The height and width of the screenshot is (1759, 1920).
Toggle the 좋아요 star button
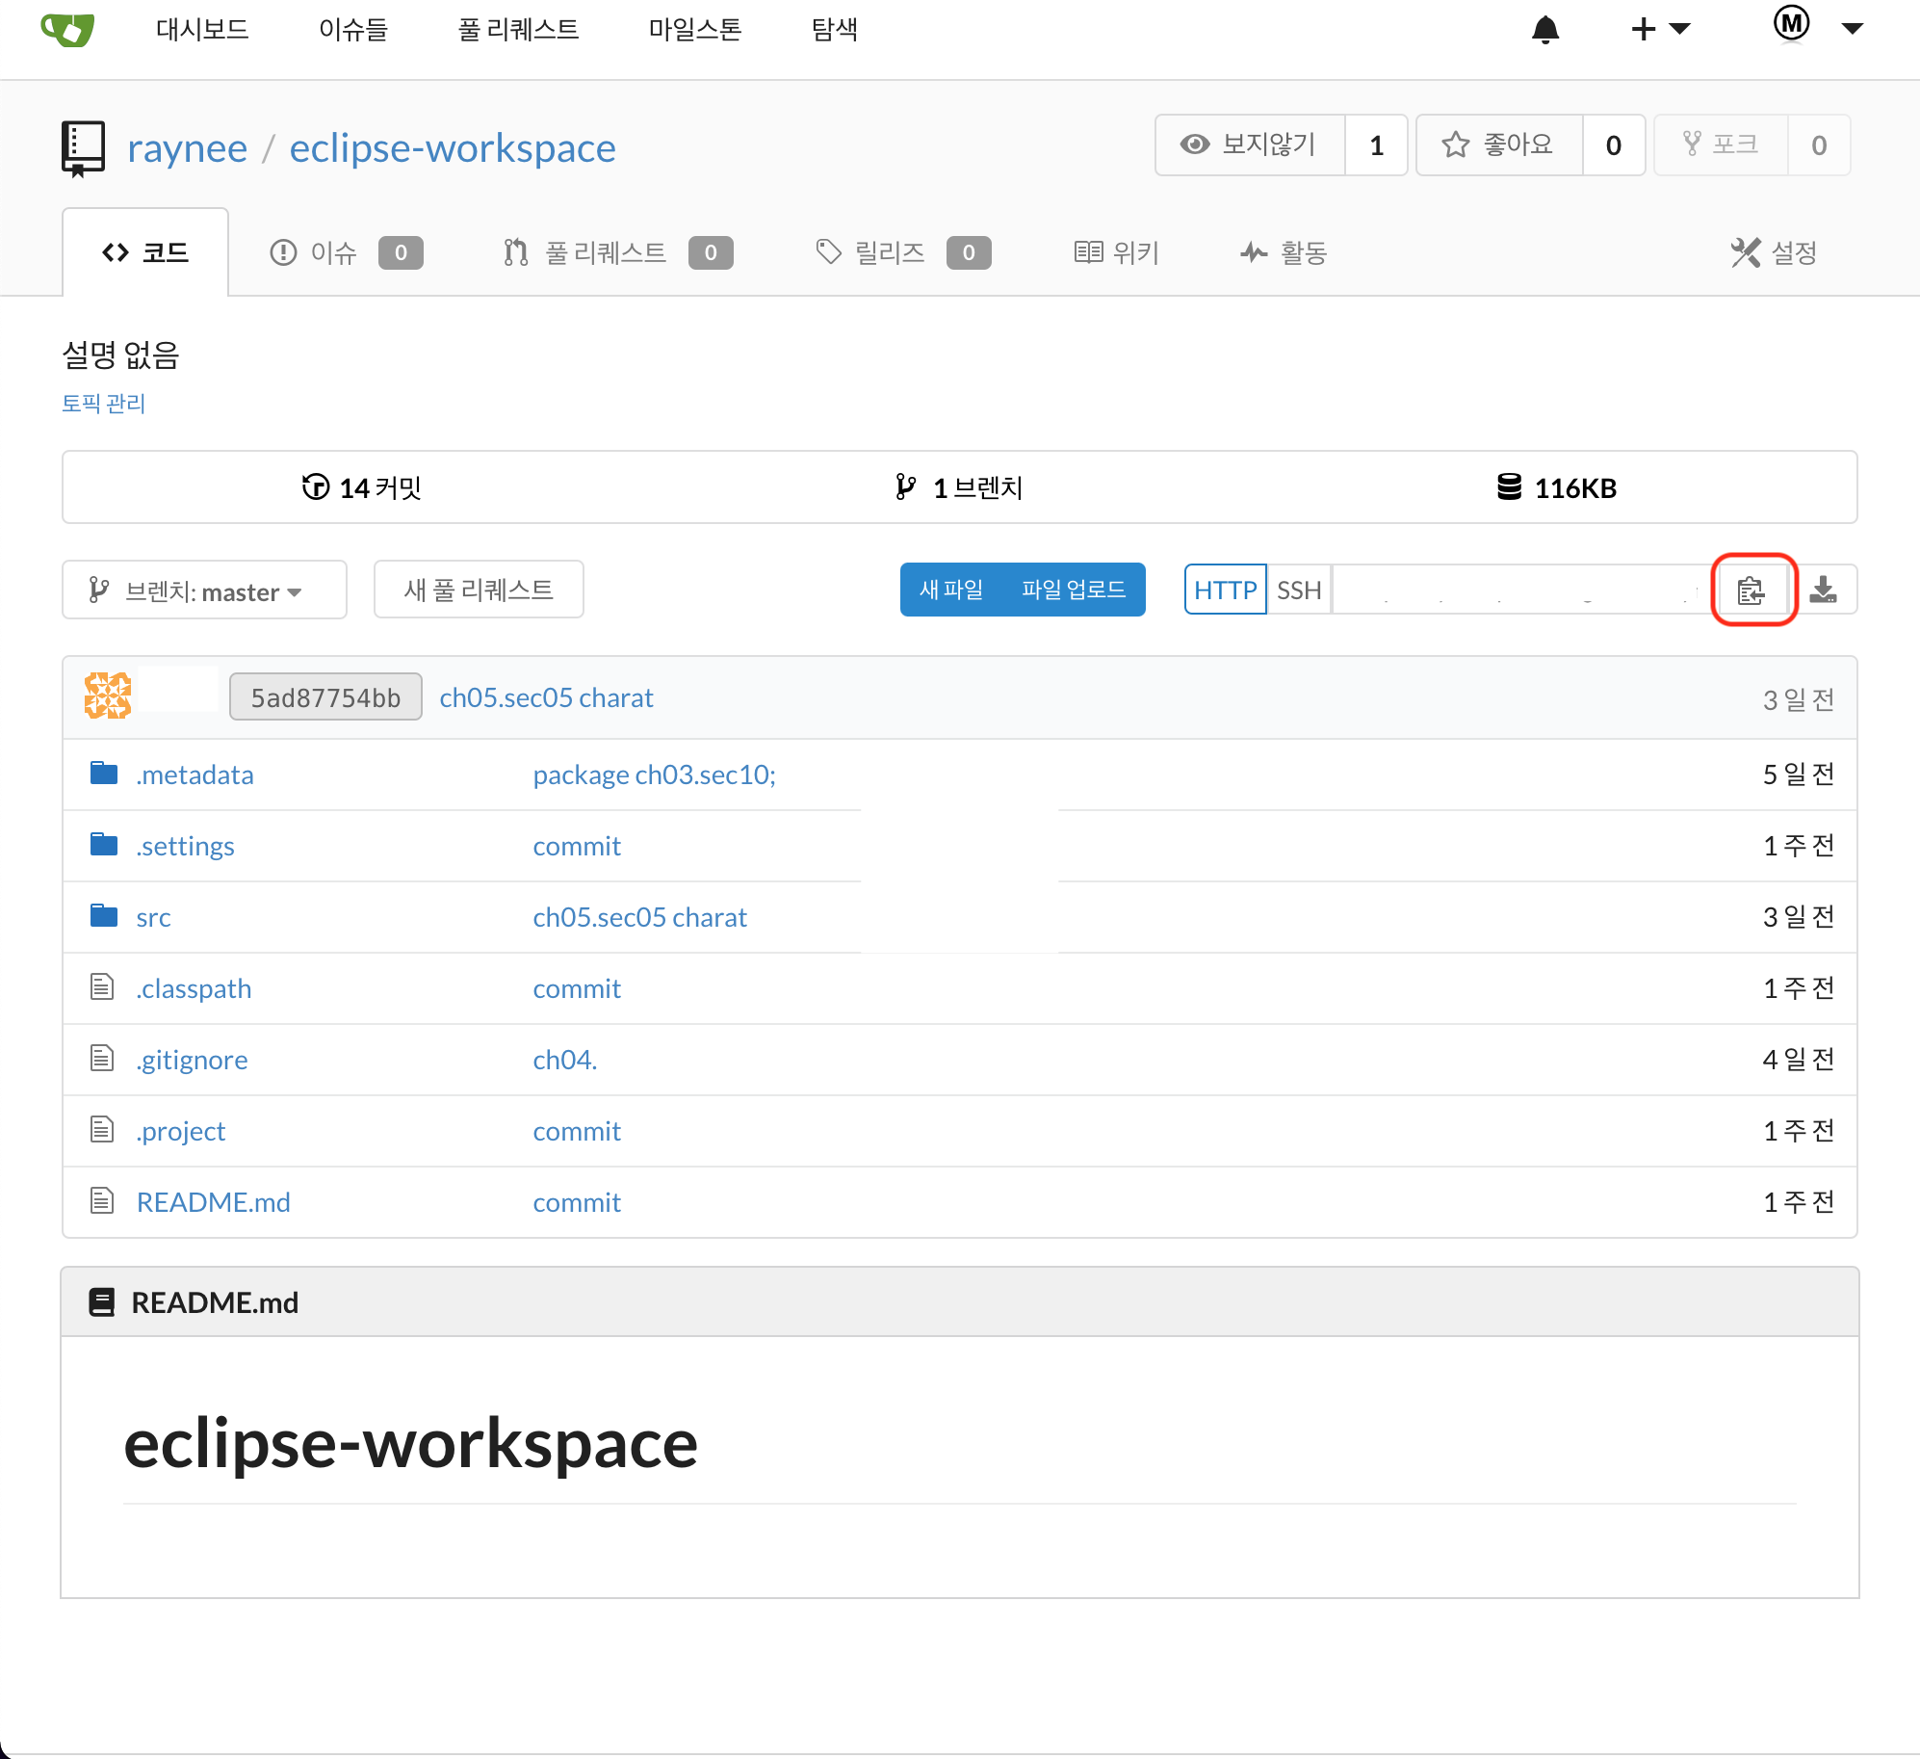[1498, 145]
